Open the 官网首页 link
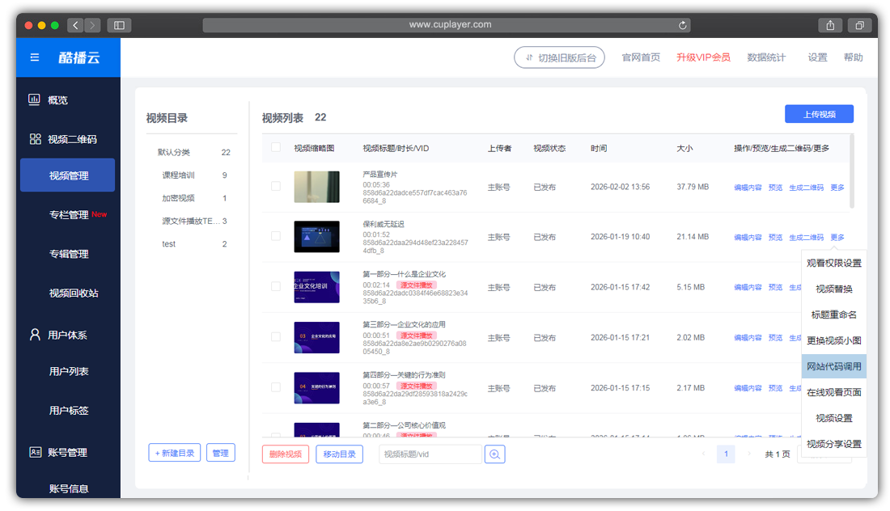The height and width of the screenshot is (511, 890). (641, 57)
